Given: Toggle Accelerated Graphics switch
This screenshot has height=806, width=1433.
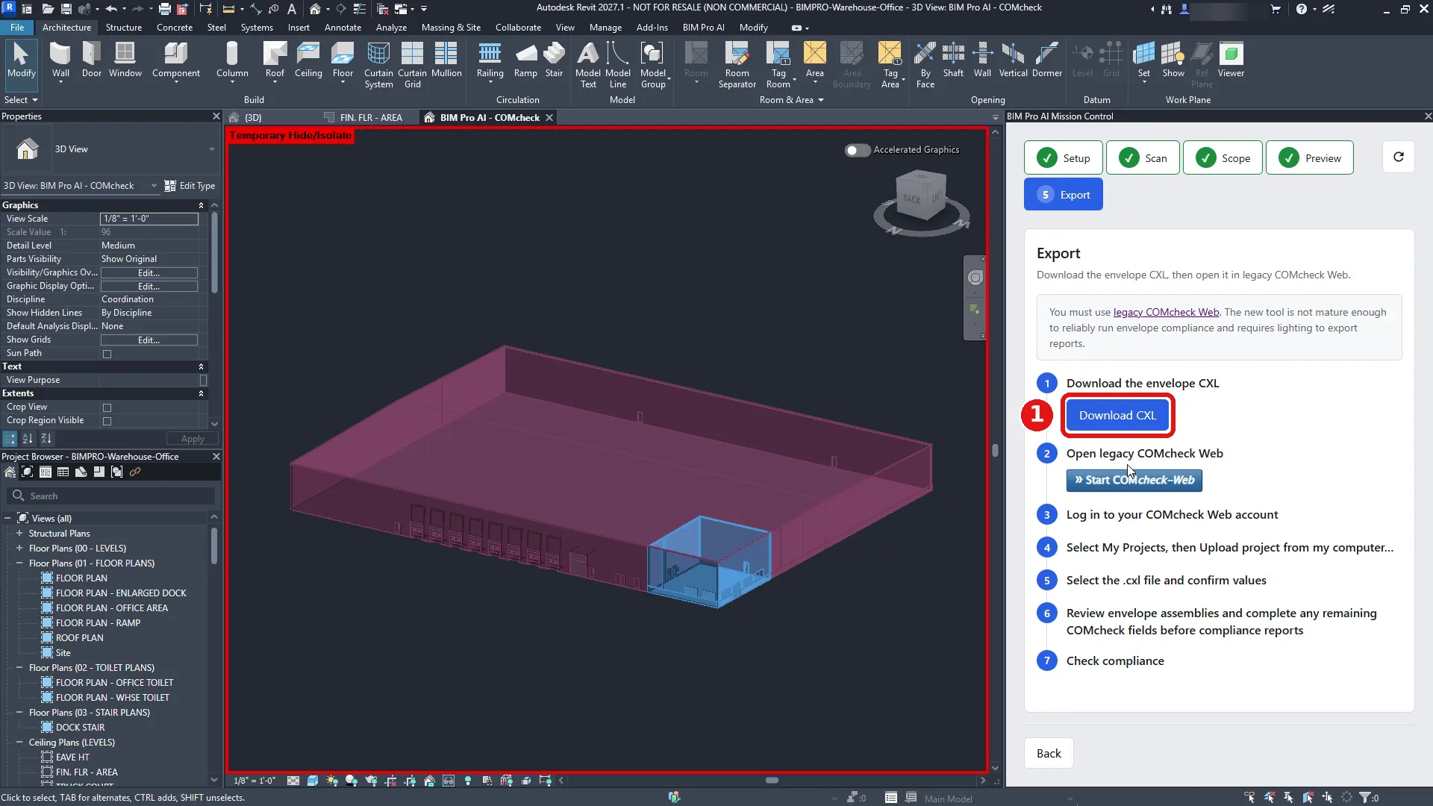Looking at the screenshot, I should (858, 150).
